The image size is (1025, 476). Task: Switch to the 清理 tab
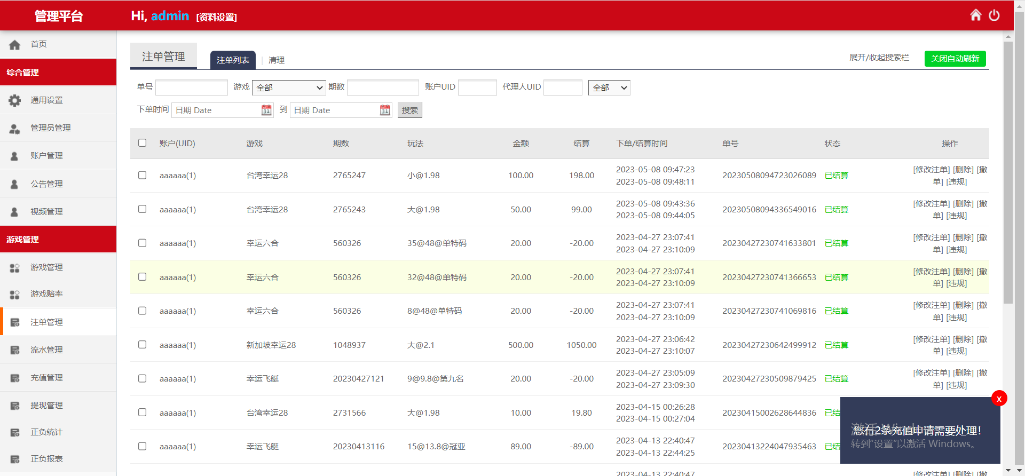coord(277,60)
